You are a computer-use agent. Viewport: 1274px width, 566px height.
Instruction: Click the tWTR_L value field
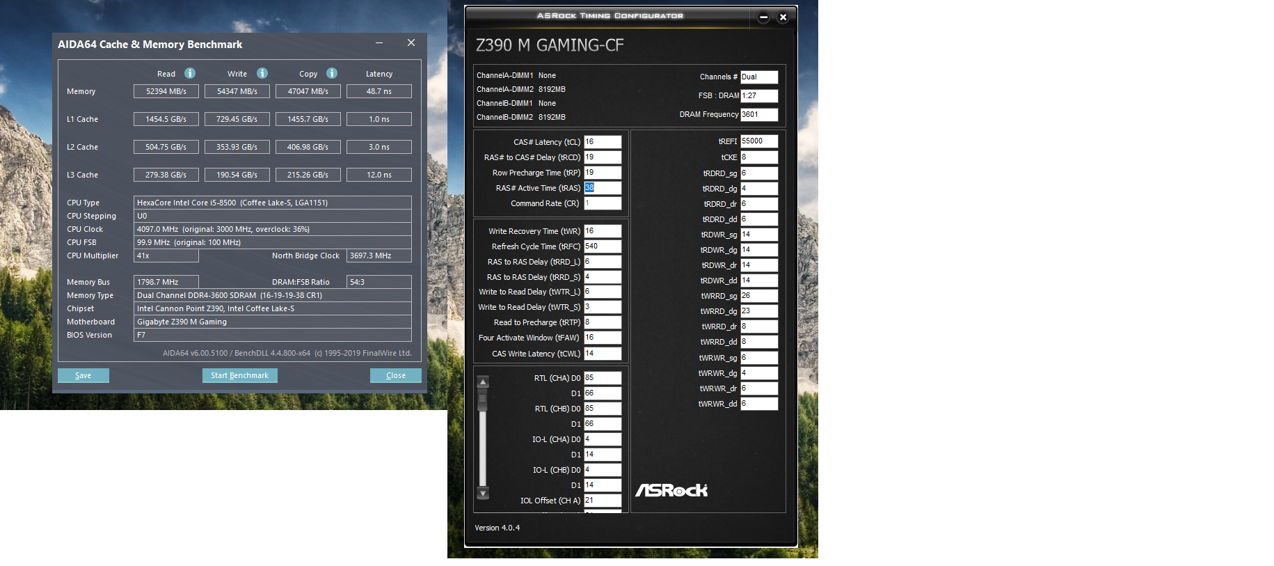tap(603, 292)
